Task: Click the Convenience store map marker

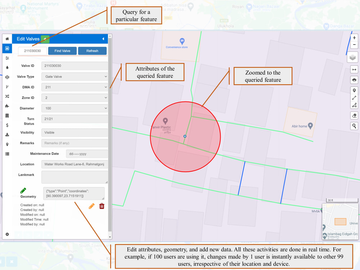Action: point(182,41)
